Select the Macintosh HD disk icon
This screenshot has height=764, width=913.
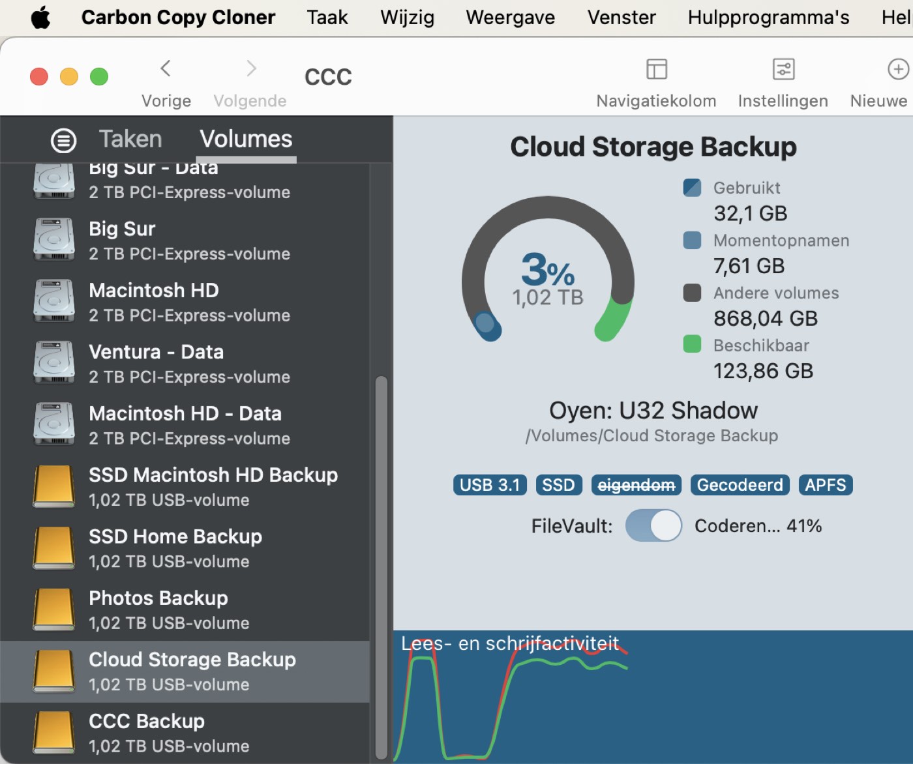coord(54,302)
